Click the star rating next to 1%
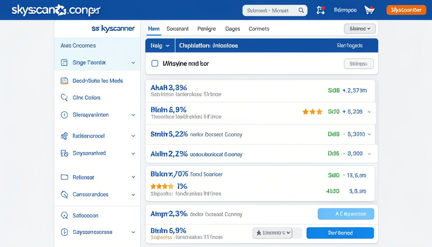This screenshot has height=247, width=432. click(x=162, y=186)
